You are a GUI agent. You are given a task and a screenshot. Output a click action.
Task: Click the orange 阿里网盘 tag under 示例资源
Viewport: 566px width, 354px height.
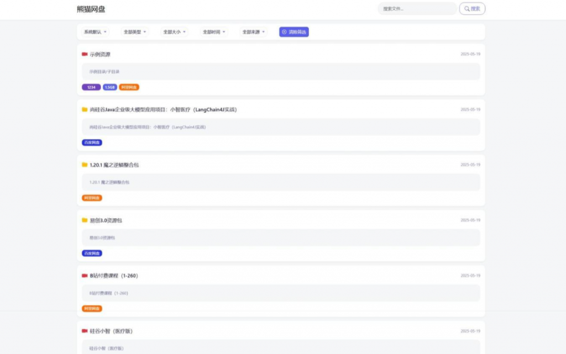pos(129,87)
